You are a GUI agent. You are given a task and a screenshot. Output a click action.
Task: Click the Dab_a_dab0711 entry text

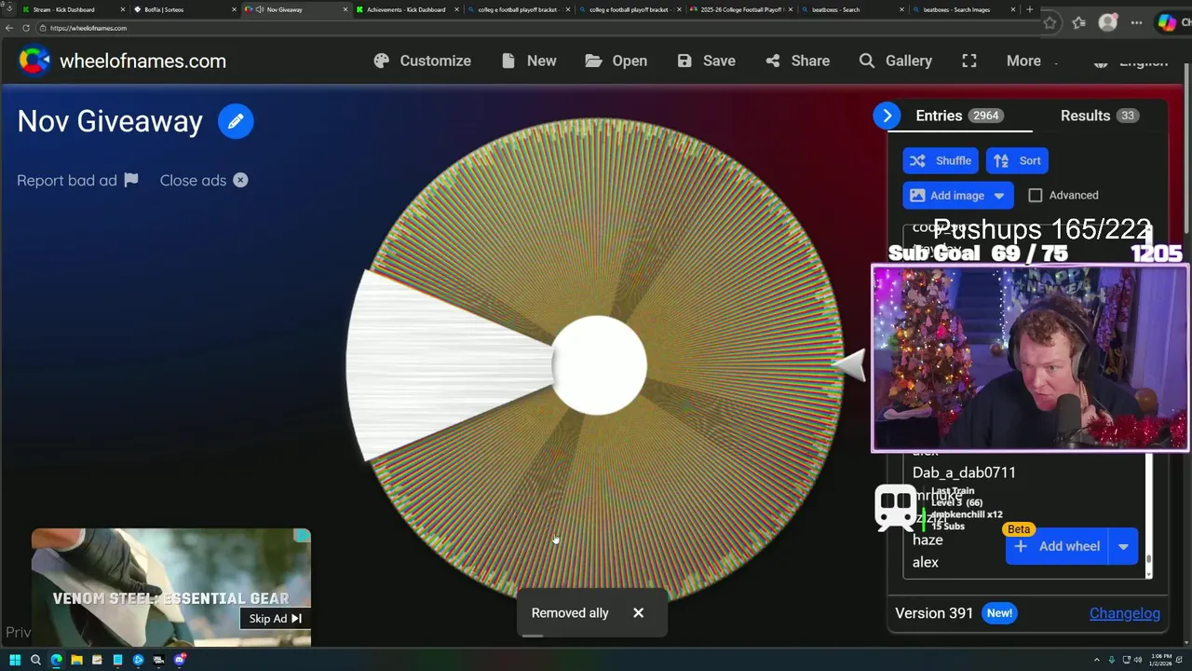pos(964,472)
